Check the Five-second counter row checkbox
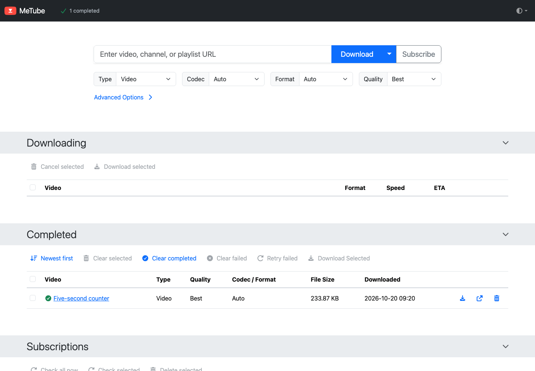The width and height of the screenshot is (535, 371). point(33,298)
